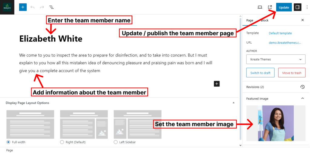Image resolution: width=310 pixels, height=153 pixels.
Task: Click the block inserter plus icon in toolbar
Action: coord(23,7)
